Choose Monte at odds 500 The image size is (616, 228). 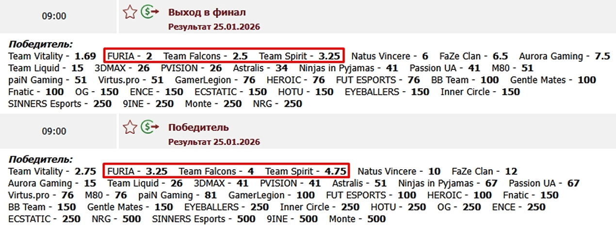point(376,219)
